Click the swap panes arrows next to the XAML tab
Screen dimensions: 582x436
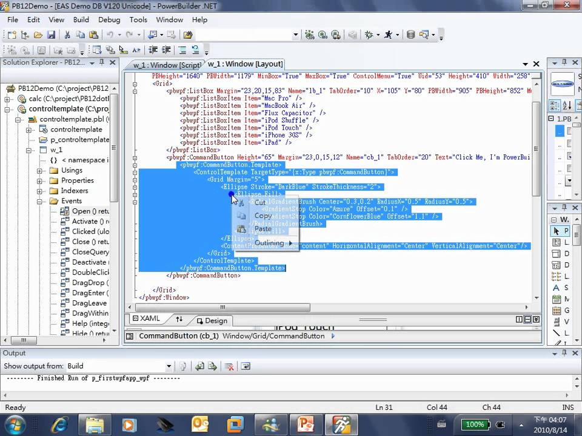(x=179, y=319)
